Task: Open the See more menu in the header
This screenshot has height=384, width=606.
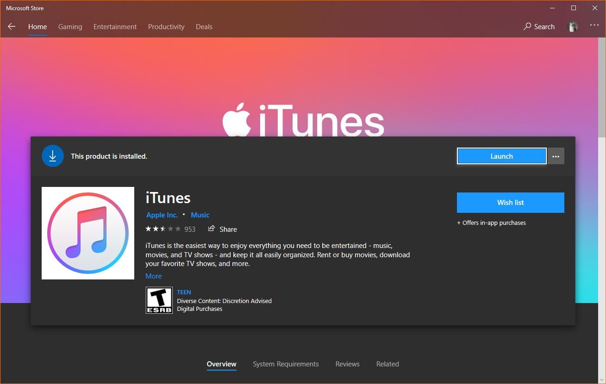Action: pos(594,26)
